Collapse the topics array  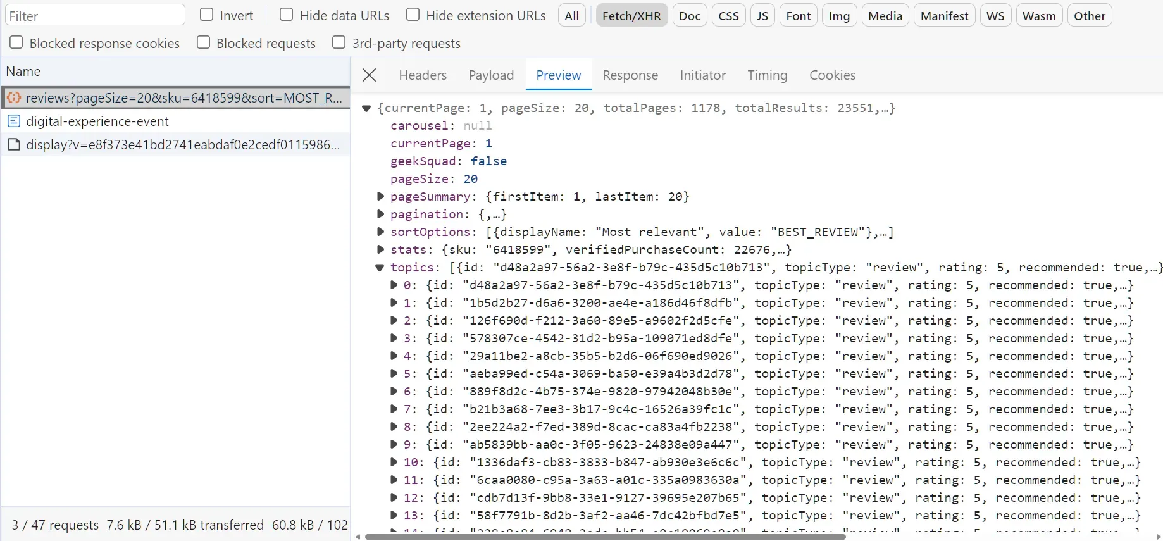[380, 268]
